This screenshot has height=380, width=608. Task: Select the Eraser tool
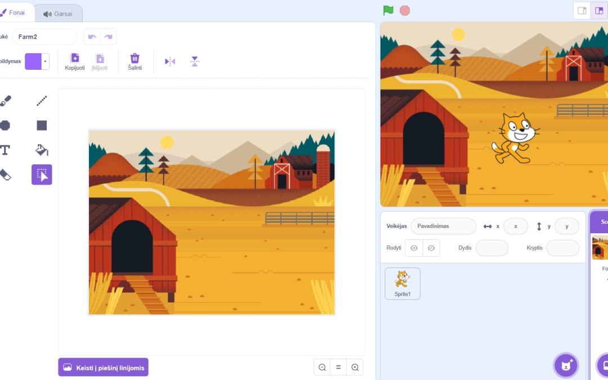click(x=5, y=175)
